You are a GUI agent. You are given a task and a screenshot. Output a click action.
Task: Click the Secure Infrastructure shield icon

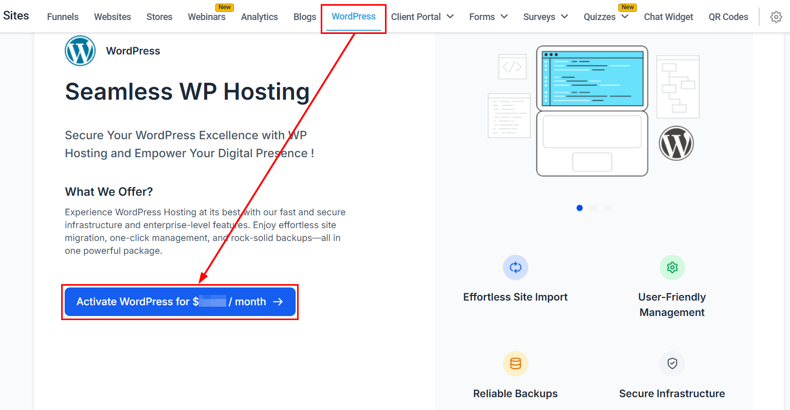point(672,364)
